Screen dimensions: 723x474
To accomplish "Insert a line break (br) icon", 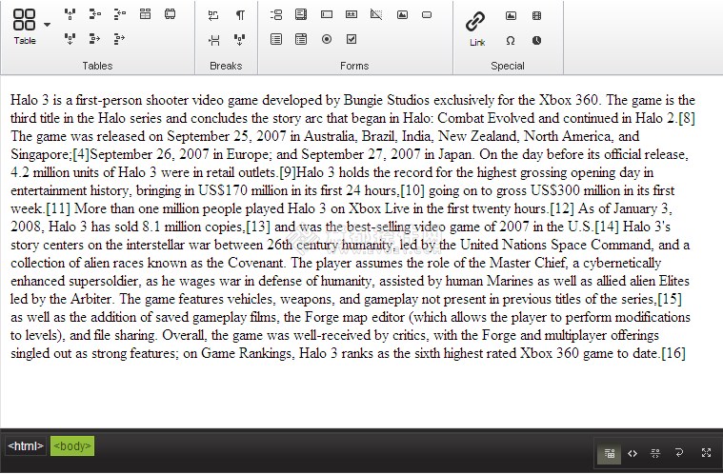I will [x=213, y=15].
